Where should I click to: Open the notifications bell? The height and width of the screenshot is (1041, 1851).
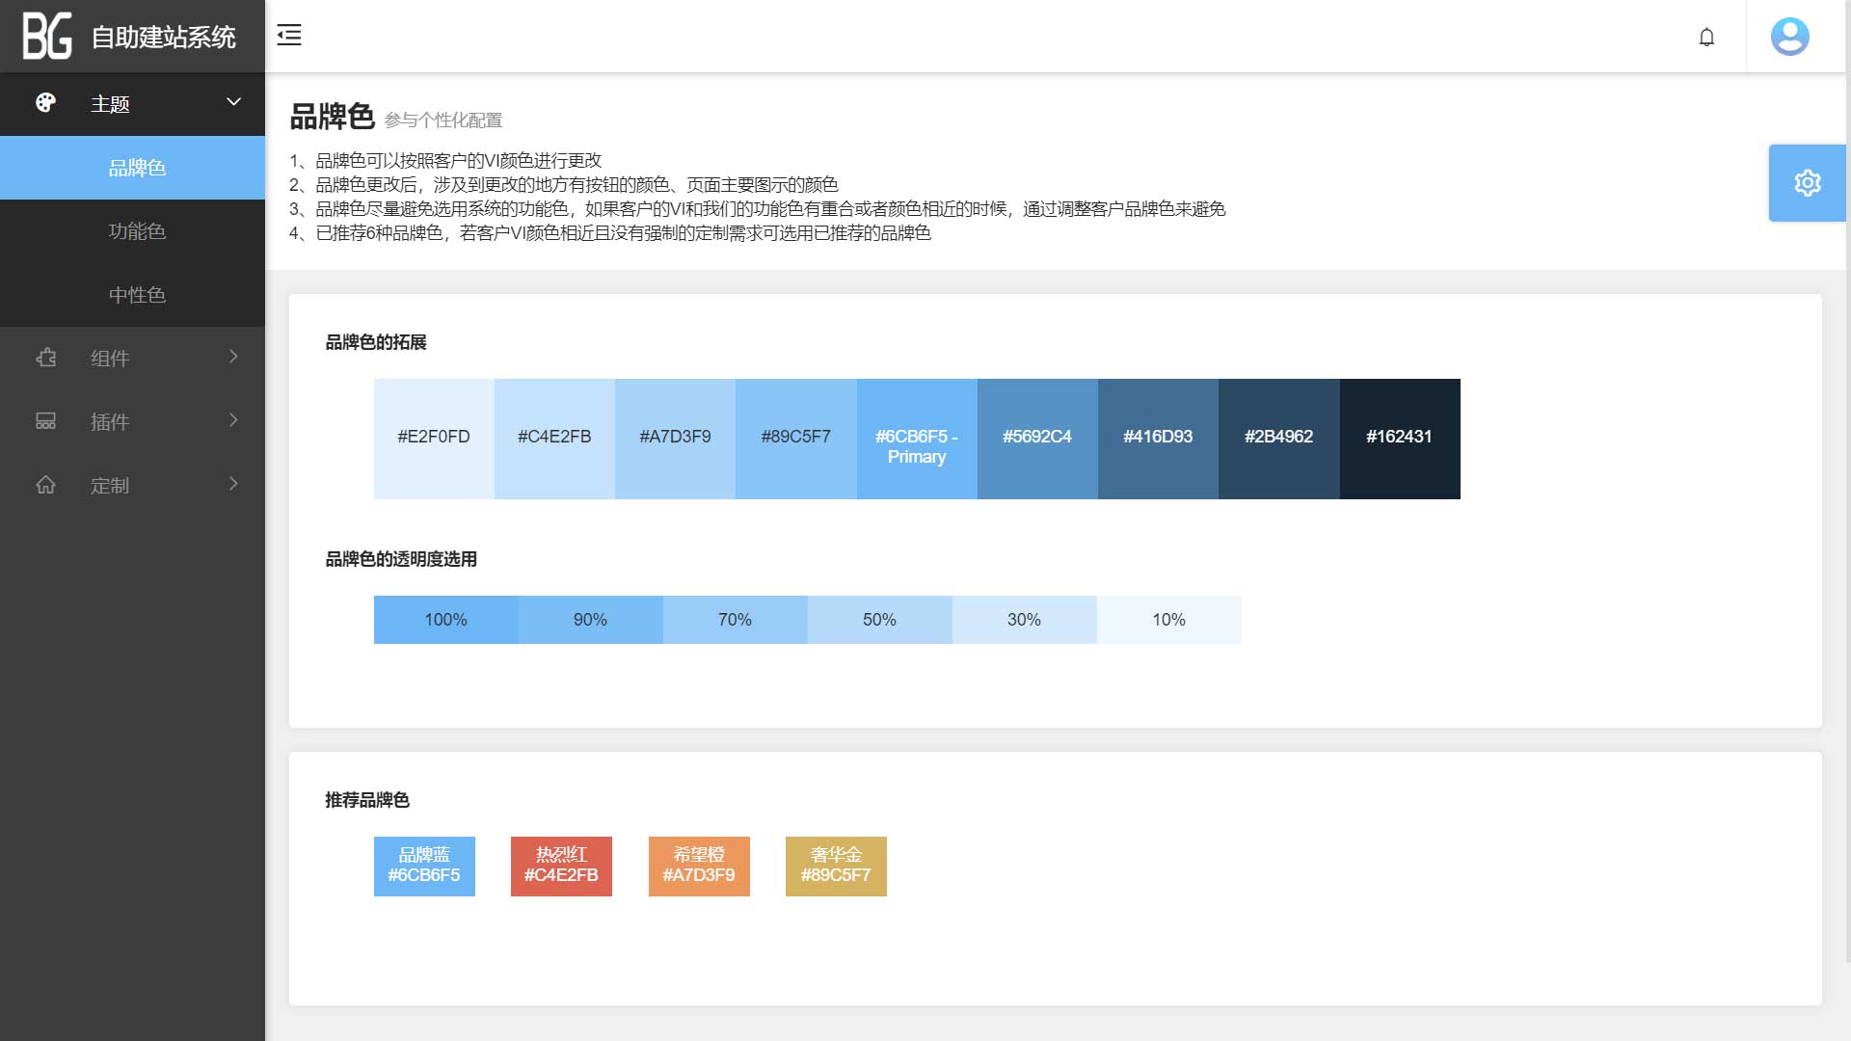click(1706, 37)
